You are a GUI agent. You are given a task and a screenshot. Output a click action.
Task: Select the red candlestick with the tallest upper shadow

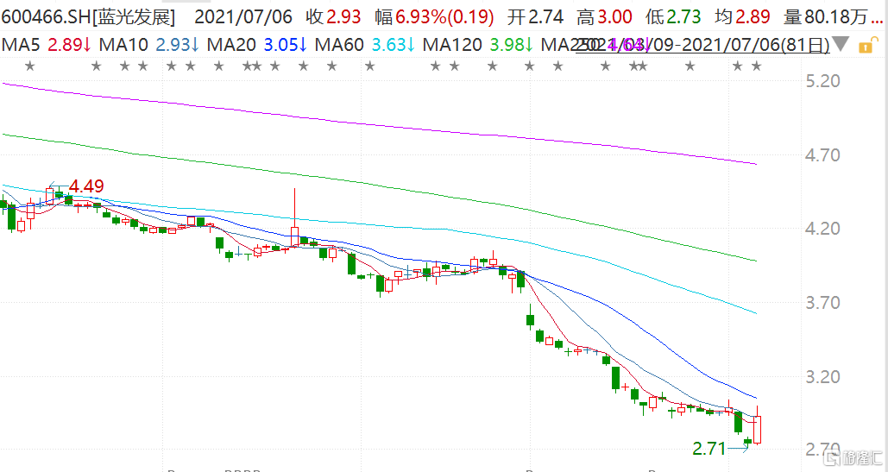[x=294, y=236]
